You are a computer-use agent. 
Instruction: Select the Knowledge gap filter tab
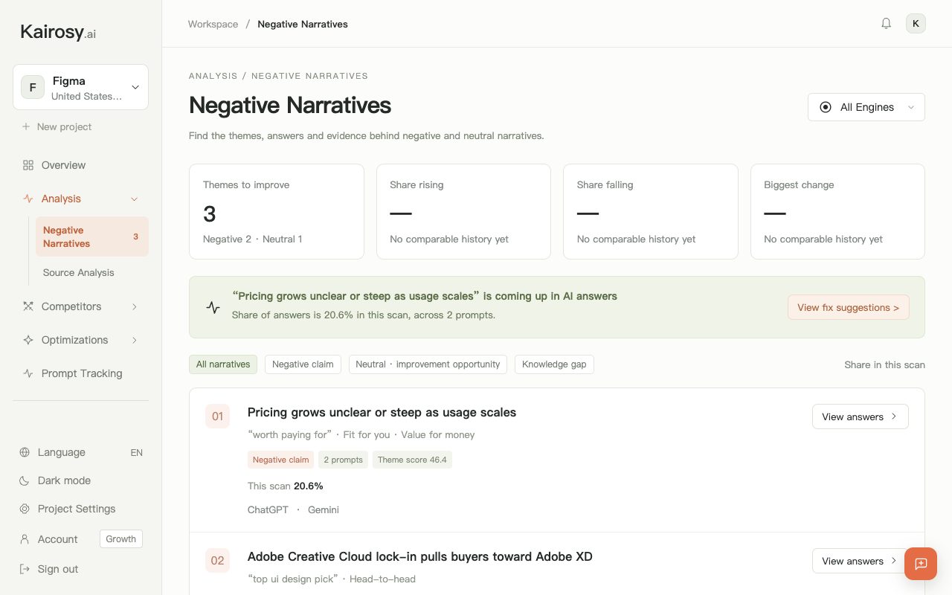554,364
